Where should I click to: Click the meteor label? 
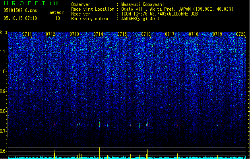click(56, 12)
